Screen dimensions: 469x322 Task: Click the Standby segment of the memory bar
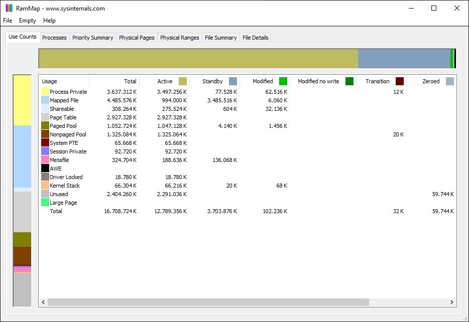(404, 59)
